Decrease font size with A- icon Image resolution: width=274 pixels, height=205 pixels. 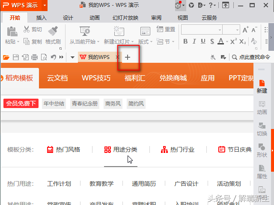point(254,30)
